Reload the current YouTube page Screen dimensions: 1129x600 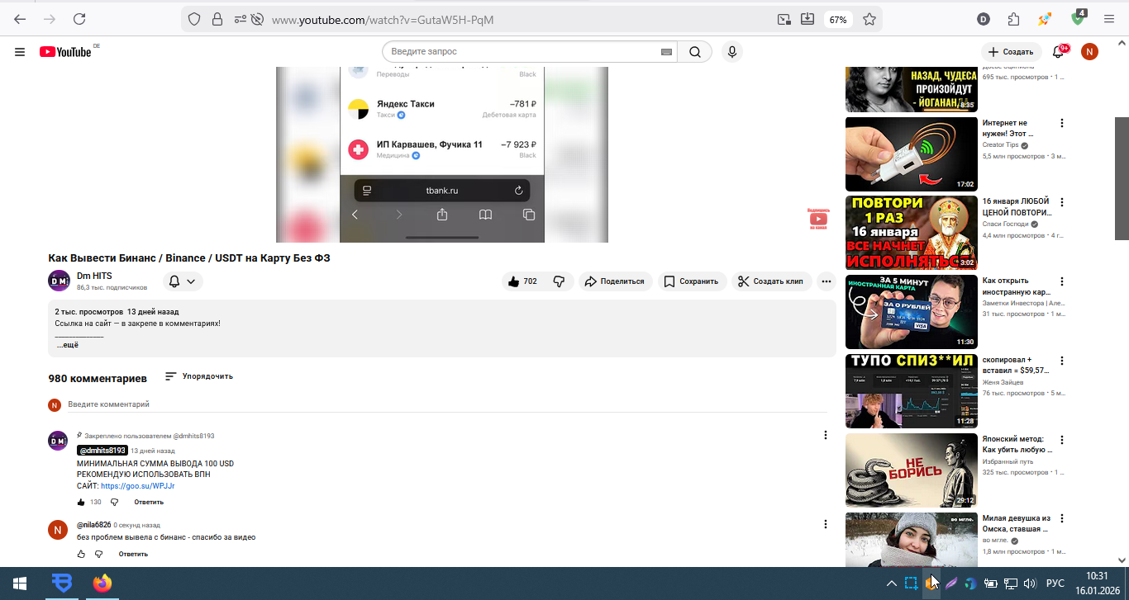click(79, 19)
